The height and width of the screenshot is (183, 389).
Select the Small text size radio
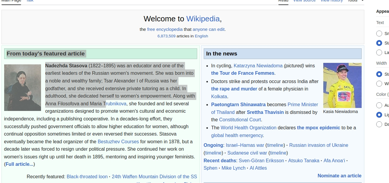(x=379, y=34)
